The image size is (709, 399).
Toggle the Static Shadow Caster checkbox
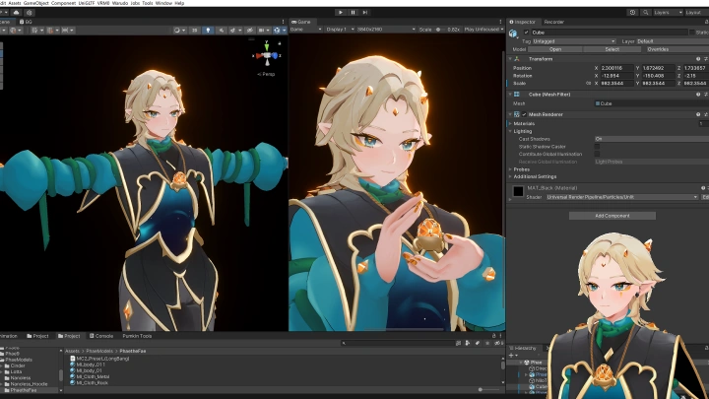pyautogui.click(x=597, y=147)
